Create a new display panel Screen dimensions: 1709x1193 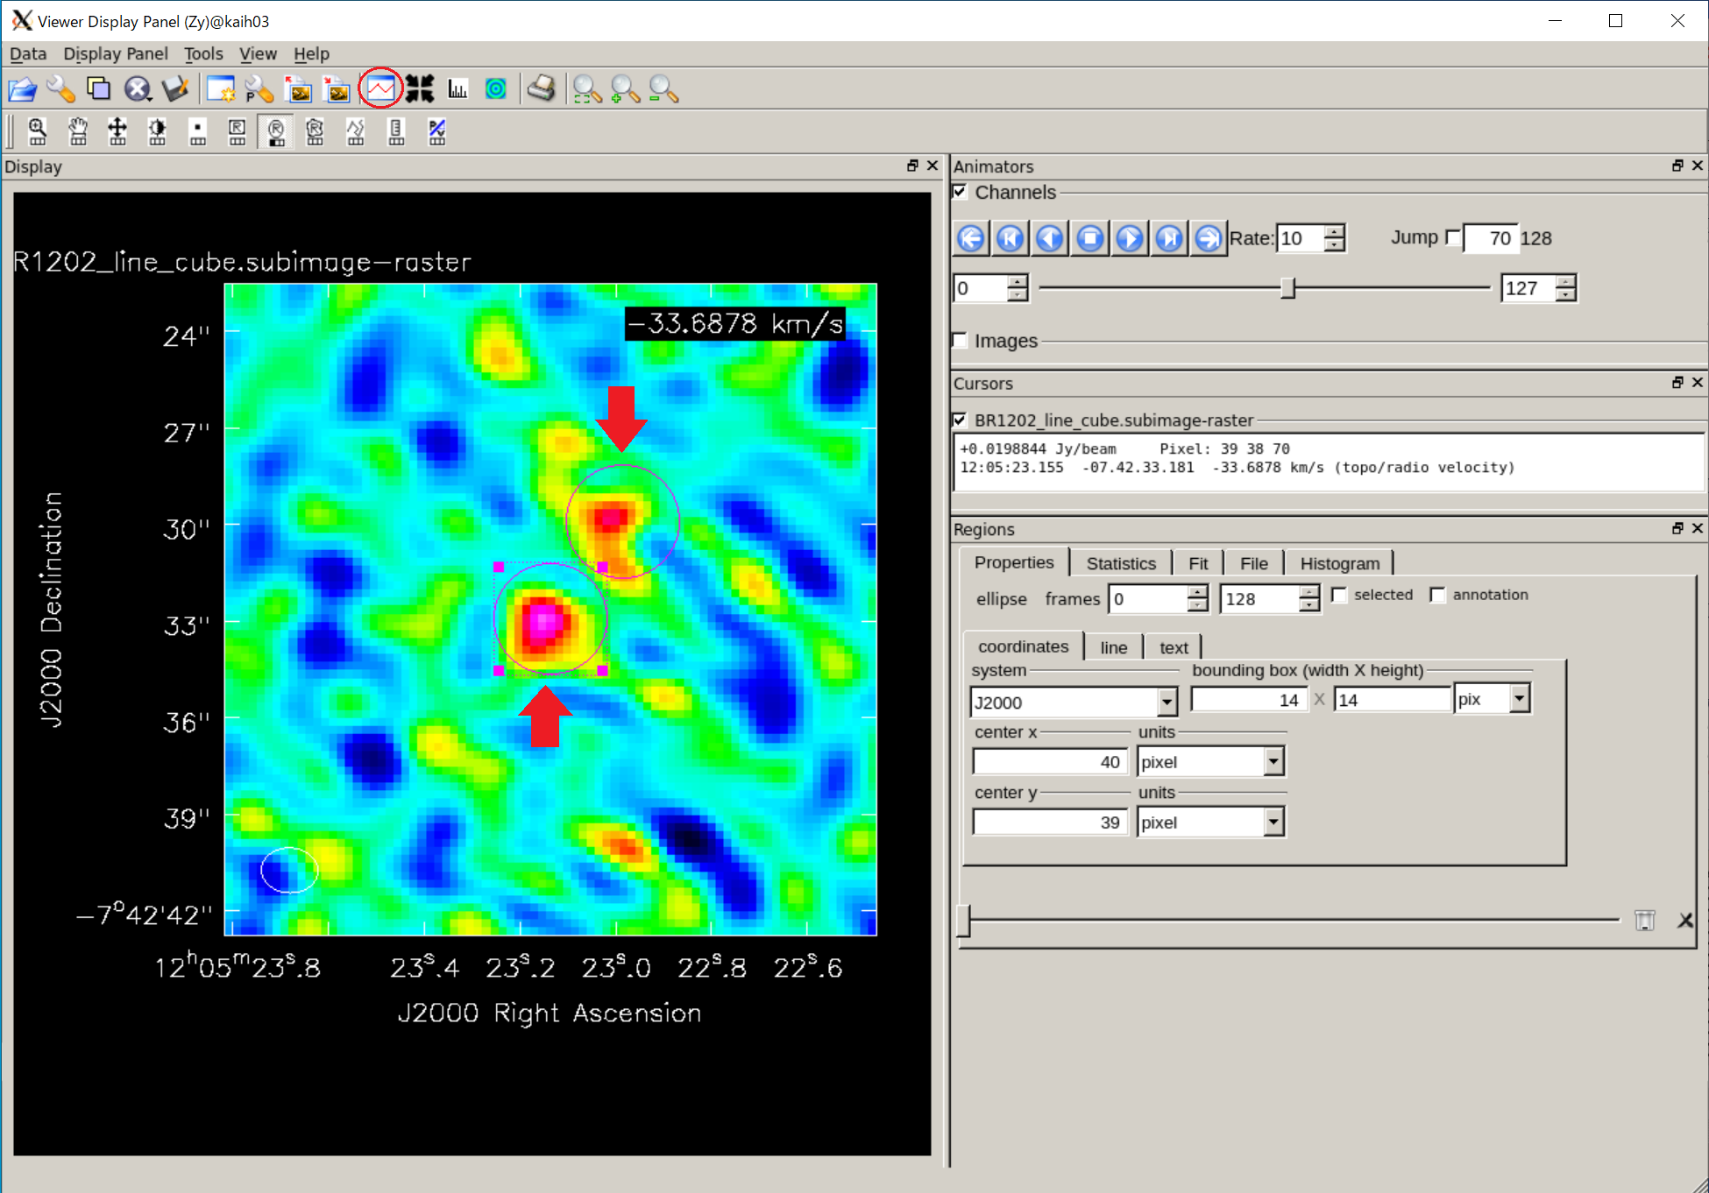point(221,89)
